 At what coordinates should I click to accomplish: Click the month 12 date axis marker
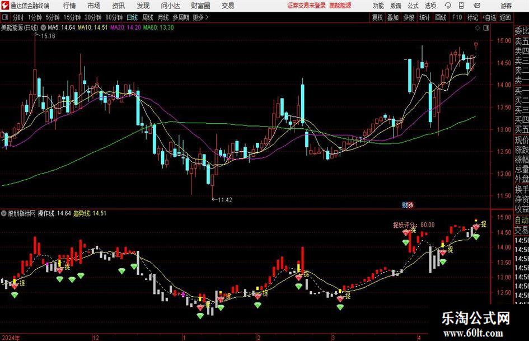tap(96, 338)
